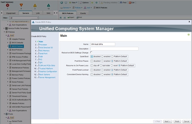Click the Description input field
The height and width of the screenshot is (124, 192).
click(114, 49)
